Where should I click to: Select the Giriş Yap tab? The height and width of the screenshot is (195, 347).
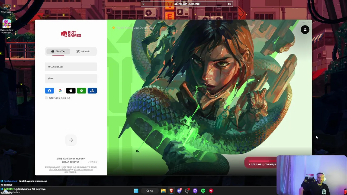[58, 51]
